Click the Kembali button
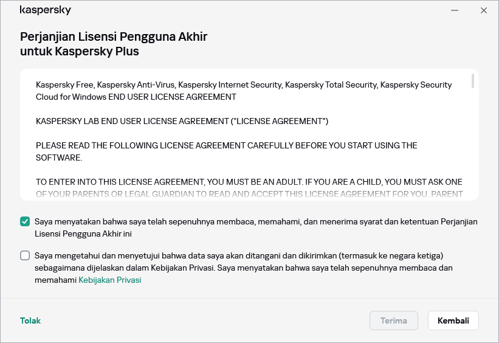This screenshot has height=343, width=499. click(x=453, y=320)
